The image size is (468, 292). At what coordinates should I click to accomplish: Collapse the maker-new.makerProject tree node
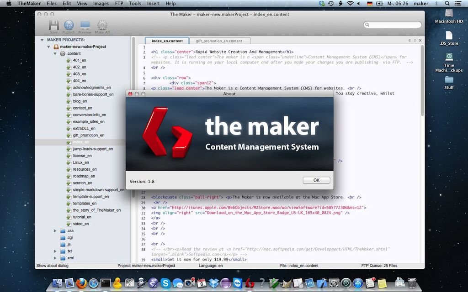(48, 47)
